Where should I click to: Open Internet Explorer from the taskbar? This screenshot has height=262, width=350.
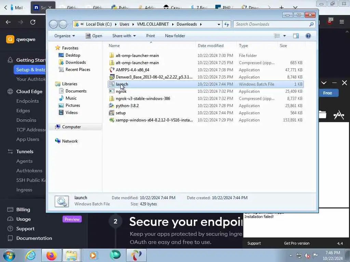pos(30,255)
